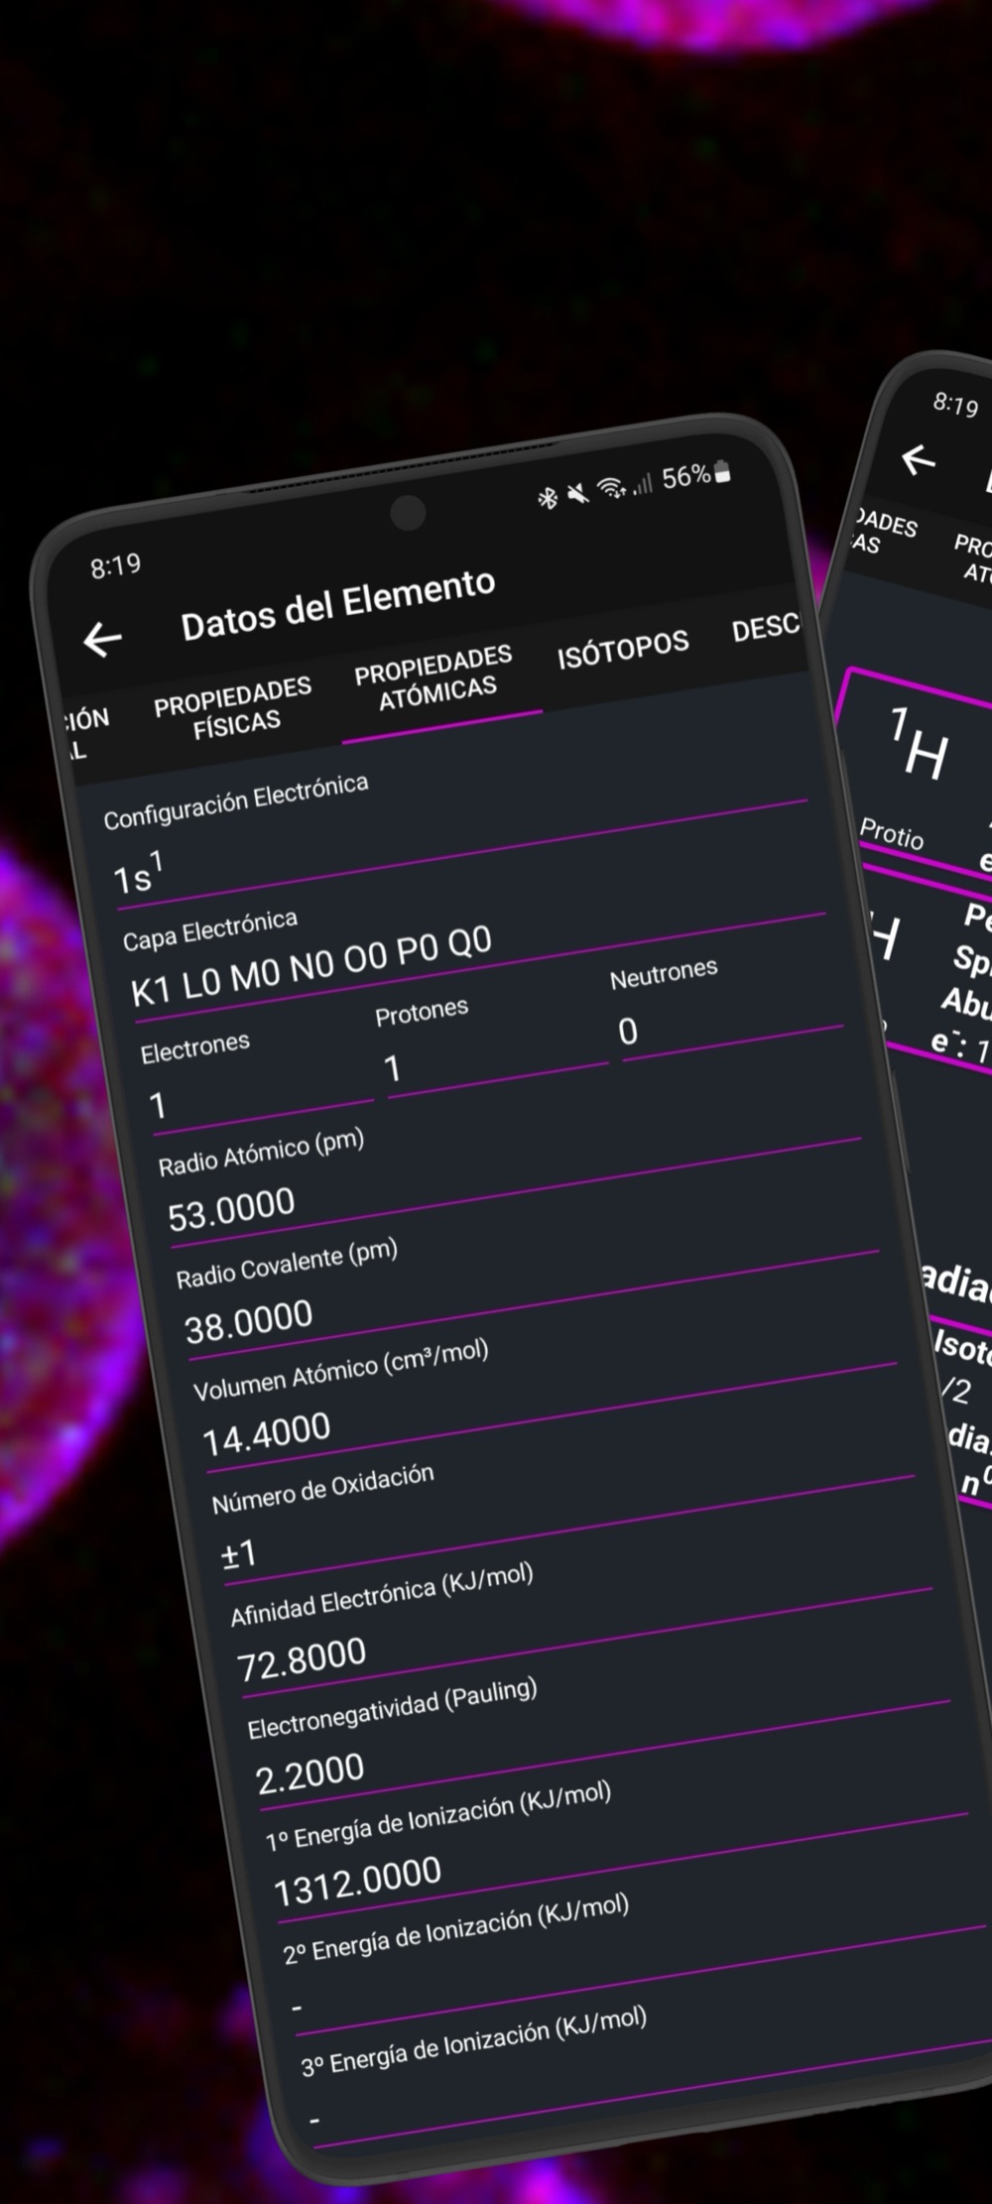This screenshot has height=2204, width=992.
Task: Tap the Protones value 1
Action: pyautogui.click(x=393, y=1068)
